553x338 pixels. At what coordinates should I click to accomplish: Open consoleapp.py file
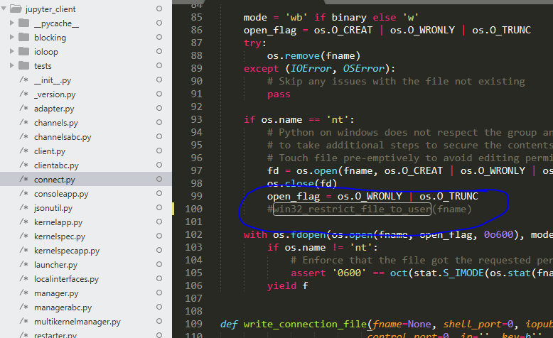click(61, 194)
